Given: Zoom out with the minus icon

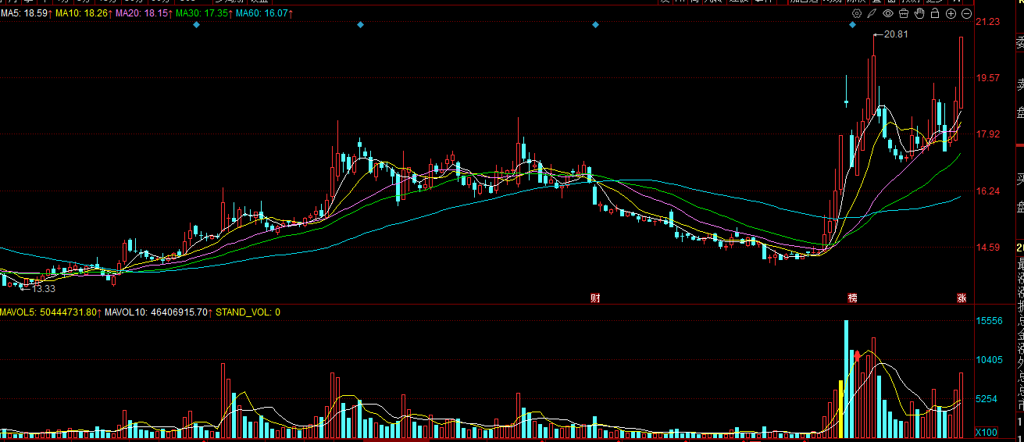Looking at the screenshot, I should [966, 14].
